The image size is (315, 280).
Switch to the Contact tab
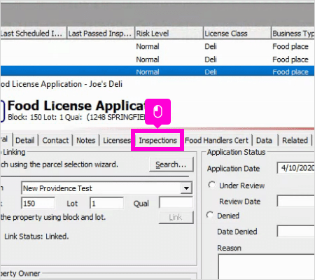tap(55, 141)
